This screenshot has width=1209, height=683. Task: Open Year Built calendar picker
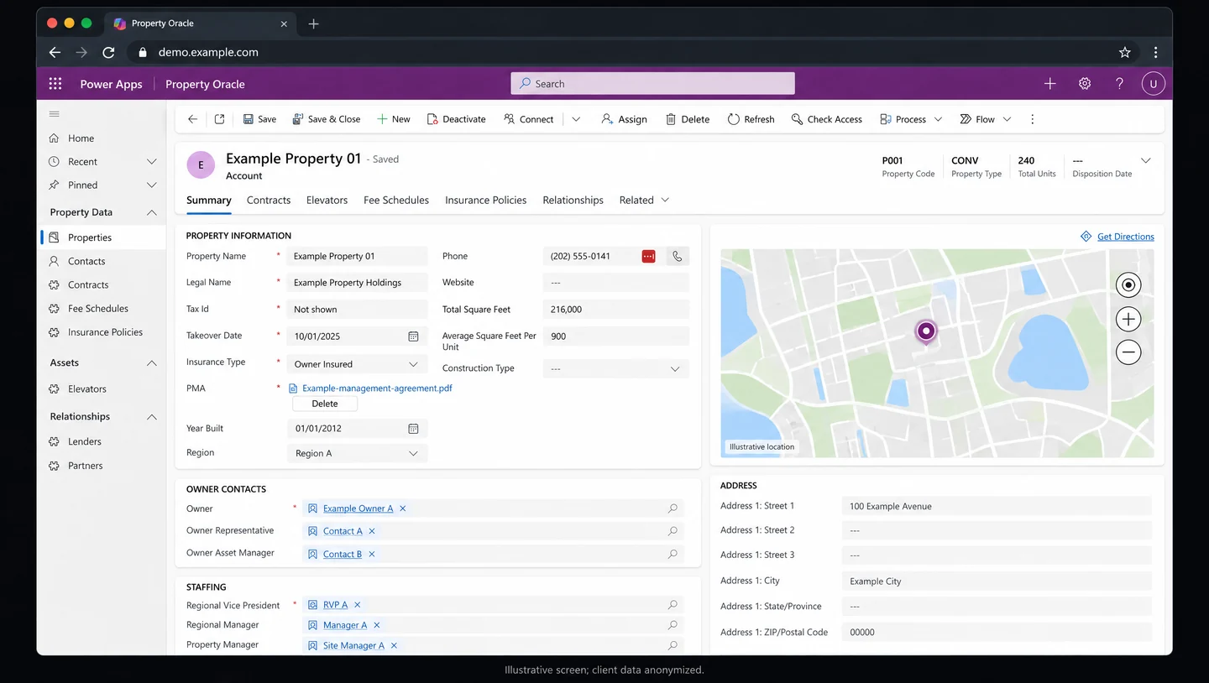coord(413,428)
